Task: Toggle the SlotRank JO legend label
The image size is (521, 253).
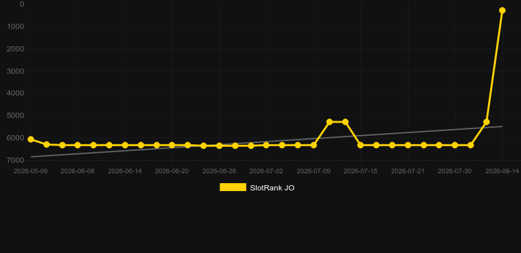Action: [272, 188]
